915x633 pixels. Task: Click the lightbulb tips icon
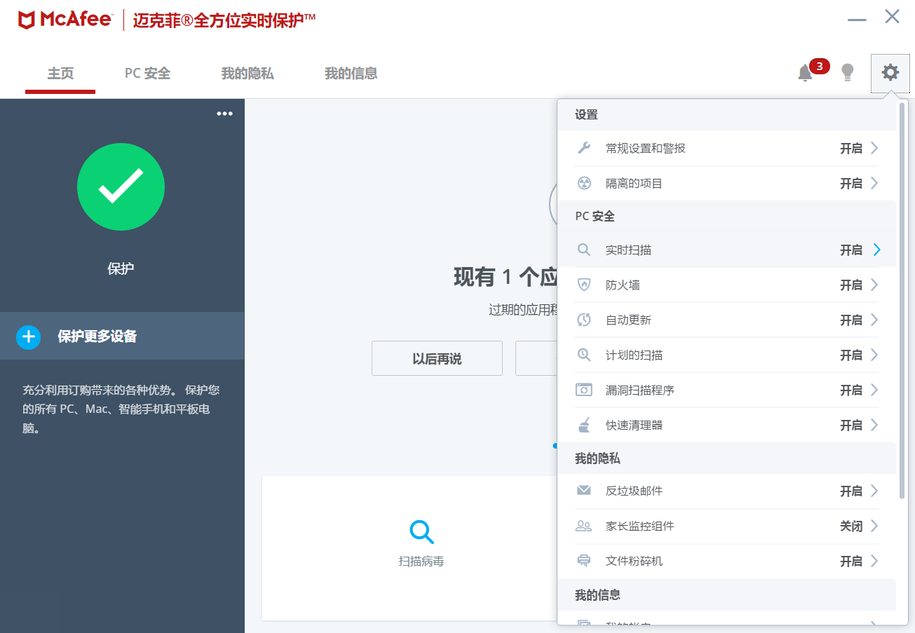click(x=848, y=72)
